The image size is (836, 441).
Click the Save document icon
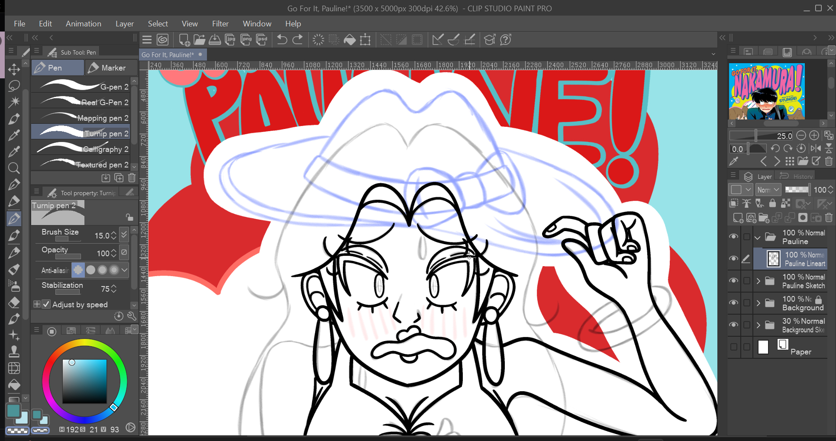tap(215, 40)
